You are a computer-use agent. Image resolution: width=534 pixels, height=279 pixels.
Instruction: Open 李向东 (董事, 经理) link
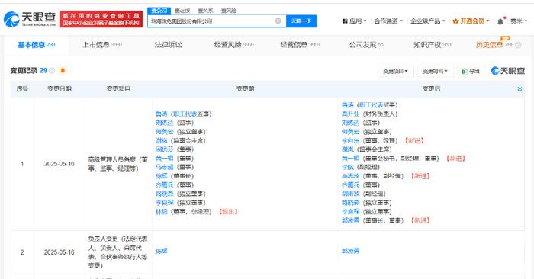(350, 140)
